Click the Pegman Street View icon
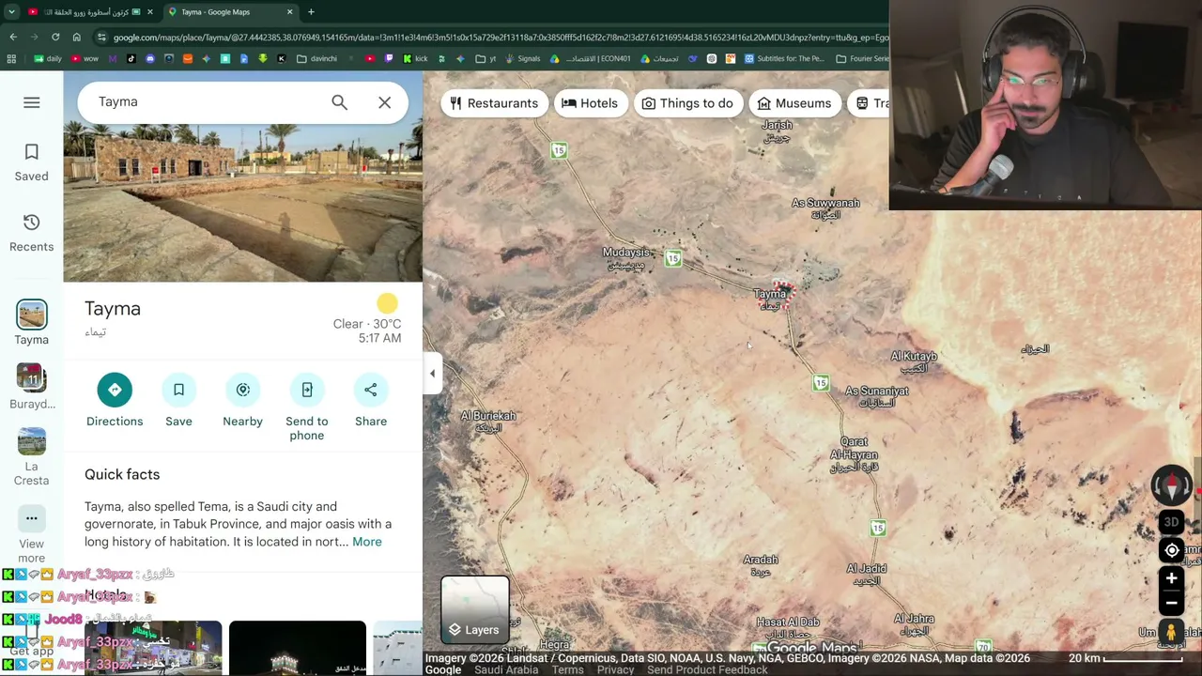Image resolution: width=1202 pixels, height=676 pixels. 1171,633
